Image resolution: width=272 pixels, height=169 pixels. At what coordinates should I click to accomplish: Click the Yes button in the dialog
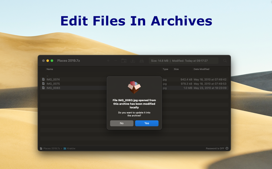click(146, 123)
